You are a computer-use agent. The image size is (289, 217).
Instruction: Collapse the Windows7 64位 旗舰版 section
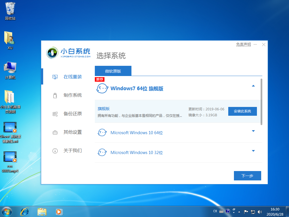[x=253, y=86]
